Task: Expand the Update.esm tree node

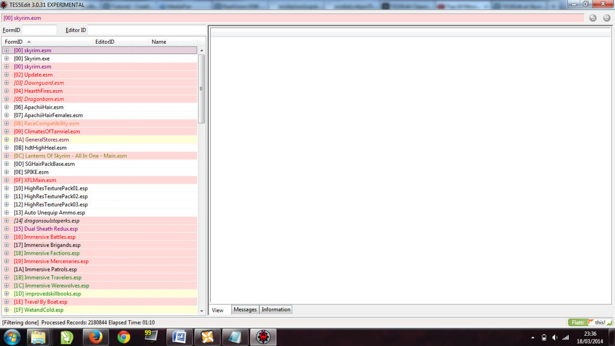Action: tap(7, 74)
